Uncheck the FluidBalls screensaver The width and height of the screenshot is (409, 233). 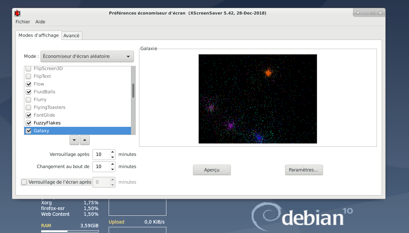[x=28, y=92]
